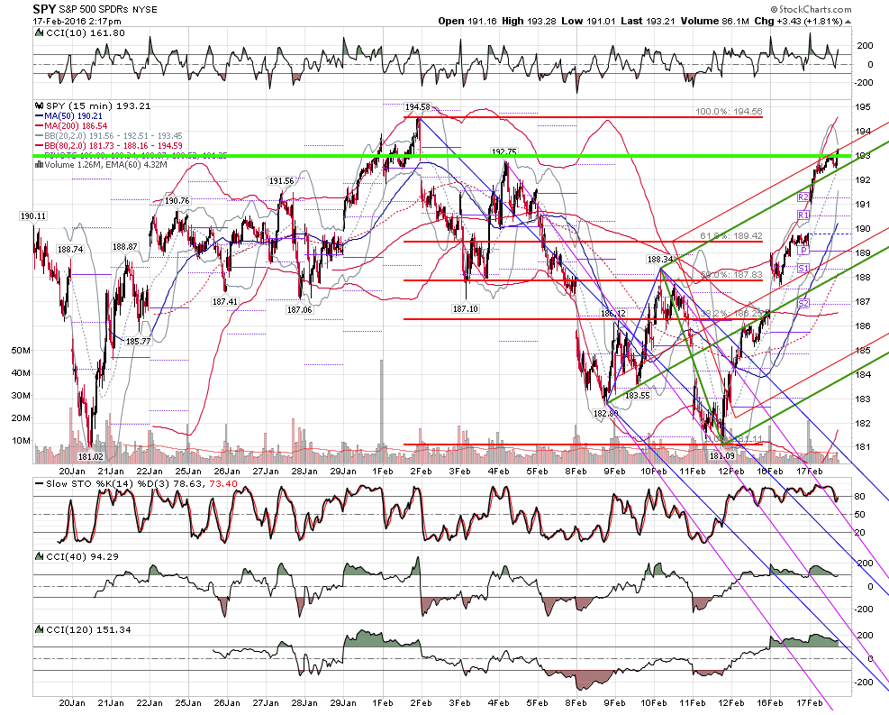
Task: Click the 181.02 low price label
Action: tap(91, 457)
